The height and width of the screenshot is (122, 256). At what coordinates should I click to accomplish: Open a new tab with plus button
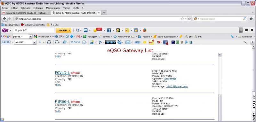pos(104,13)
